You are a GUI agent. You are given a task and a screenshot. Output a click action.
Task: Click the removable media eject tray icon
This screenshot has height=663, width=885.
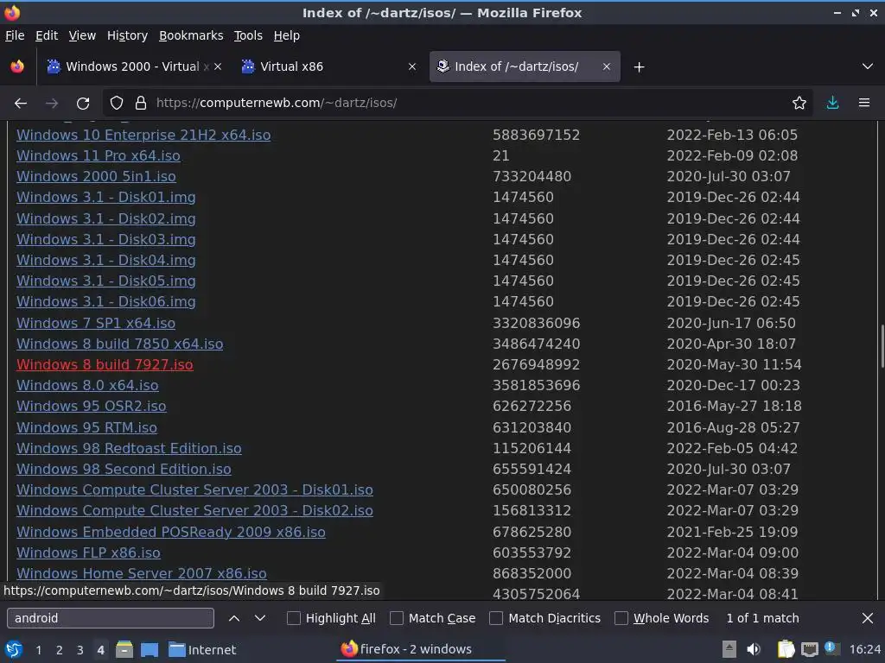[x=729, y=649]
